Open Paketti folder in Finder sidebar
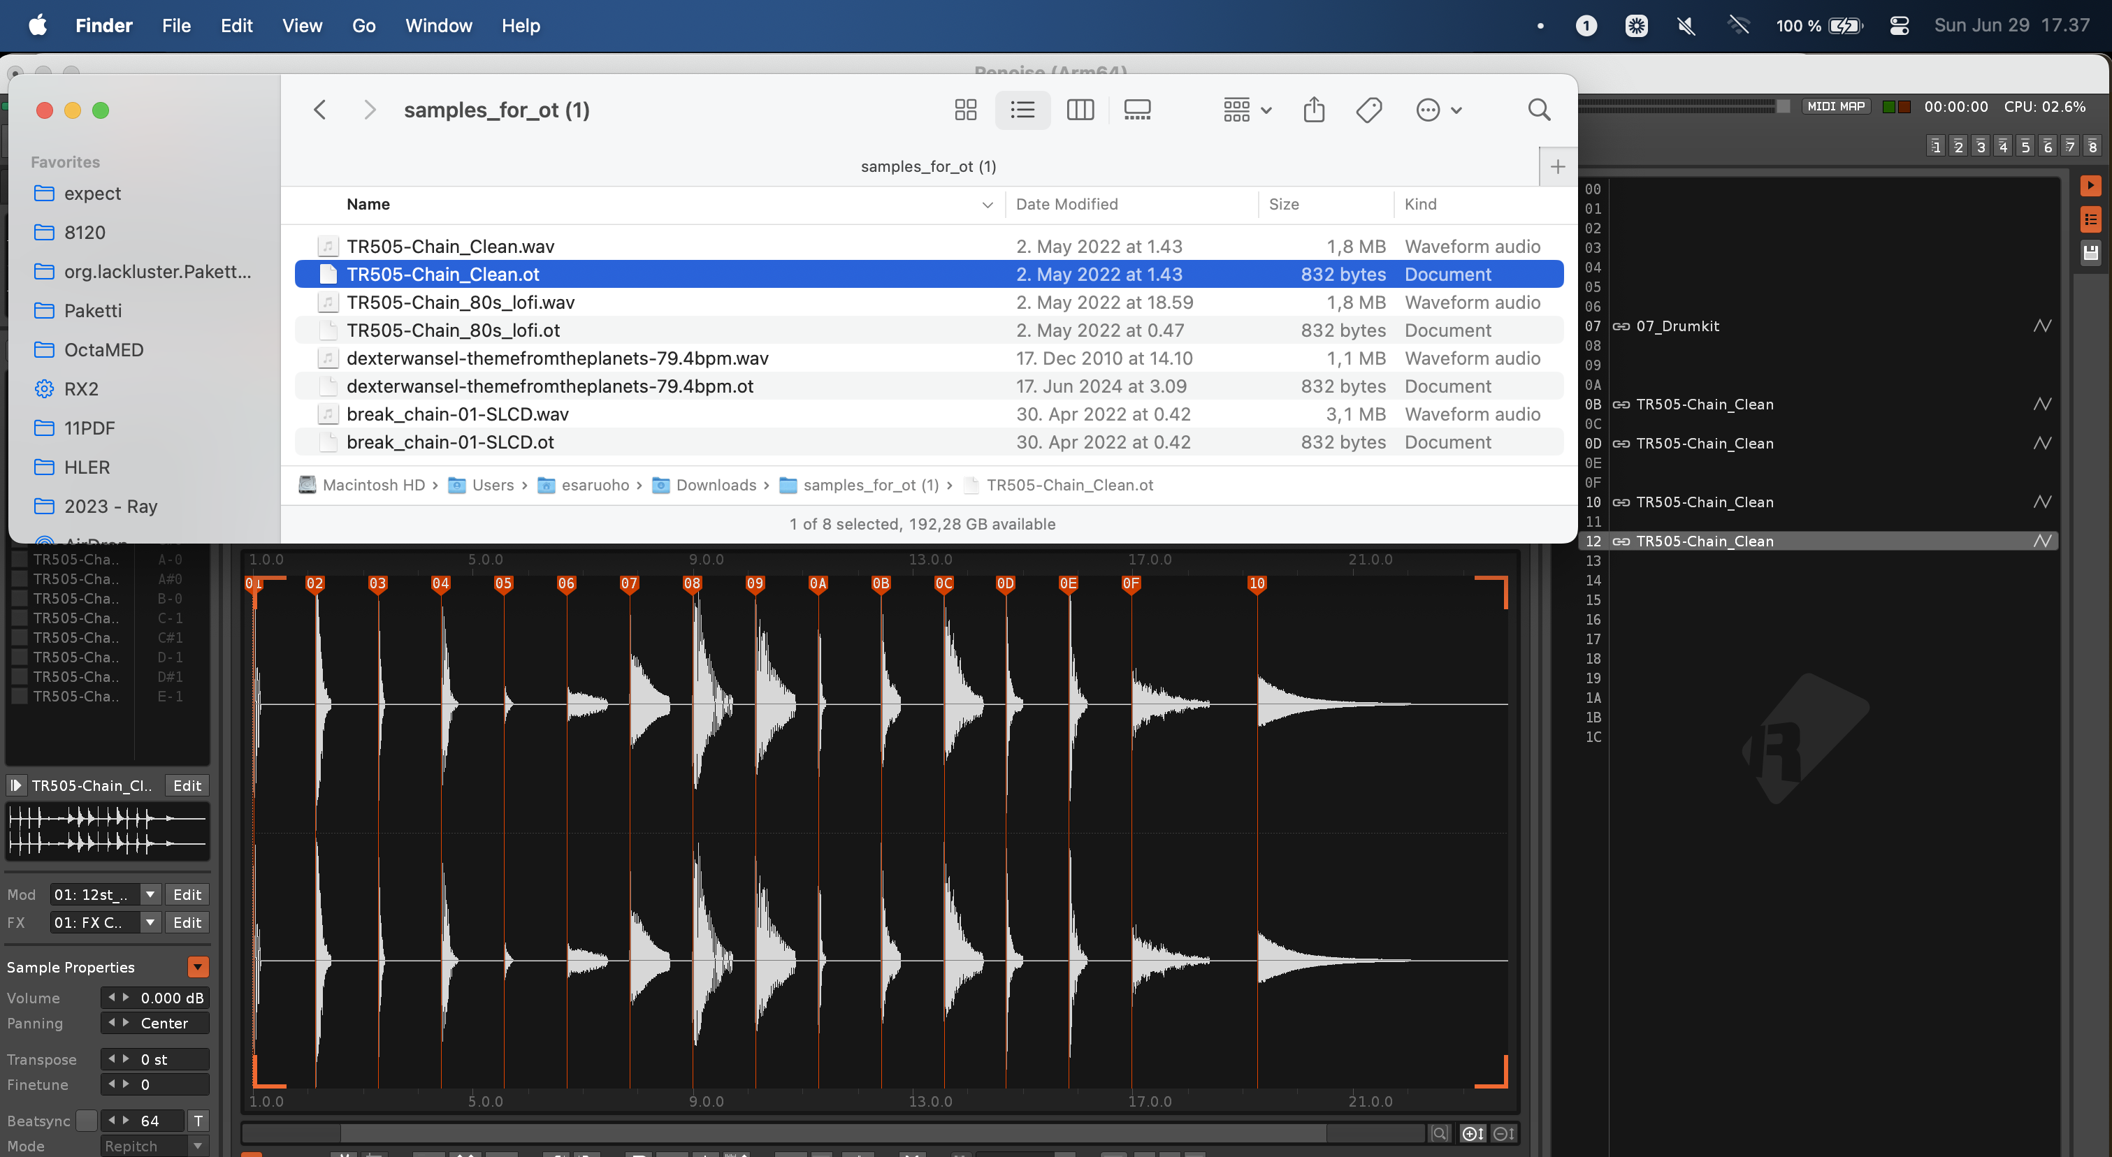Image resolution: width=2112 pixels, height=1157 pixels. point(93,310)
